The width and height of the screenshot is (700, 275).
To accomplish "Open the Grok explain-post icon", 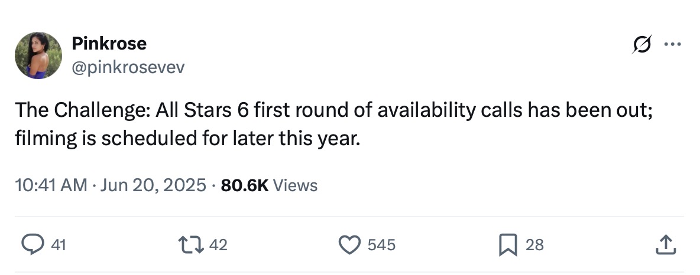I will pyautogui.click(x=643, y=44).
